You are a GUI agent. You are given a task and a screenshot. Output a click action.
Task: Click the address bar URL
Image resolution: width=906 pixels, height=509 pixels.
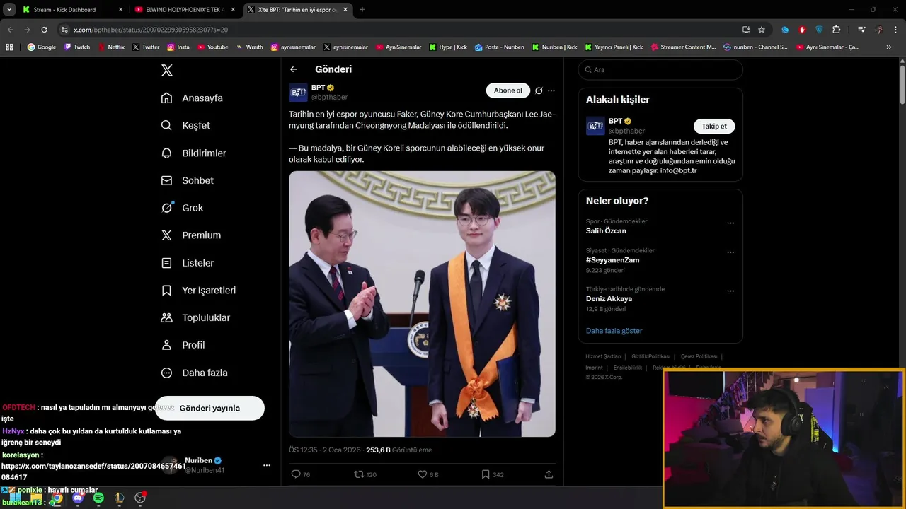[x=151, y=30]
